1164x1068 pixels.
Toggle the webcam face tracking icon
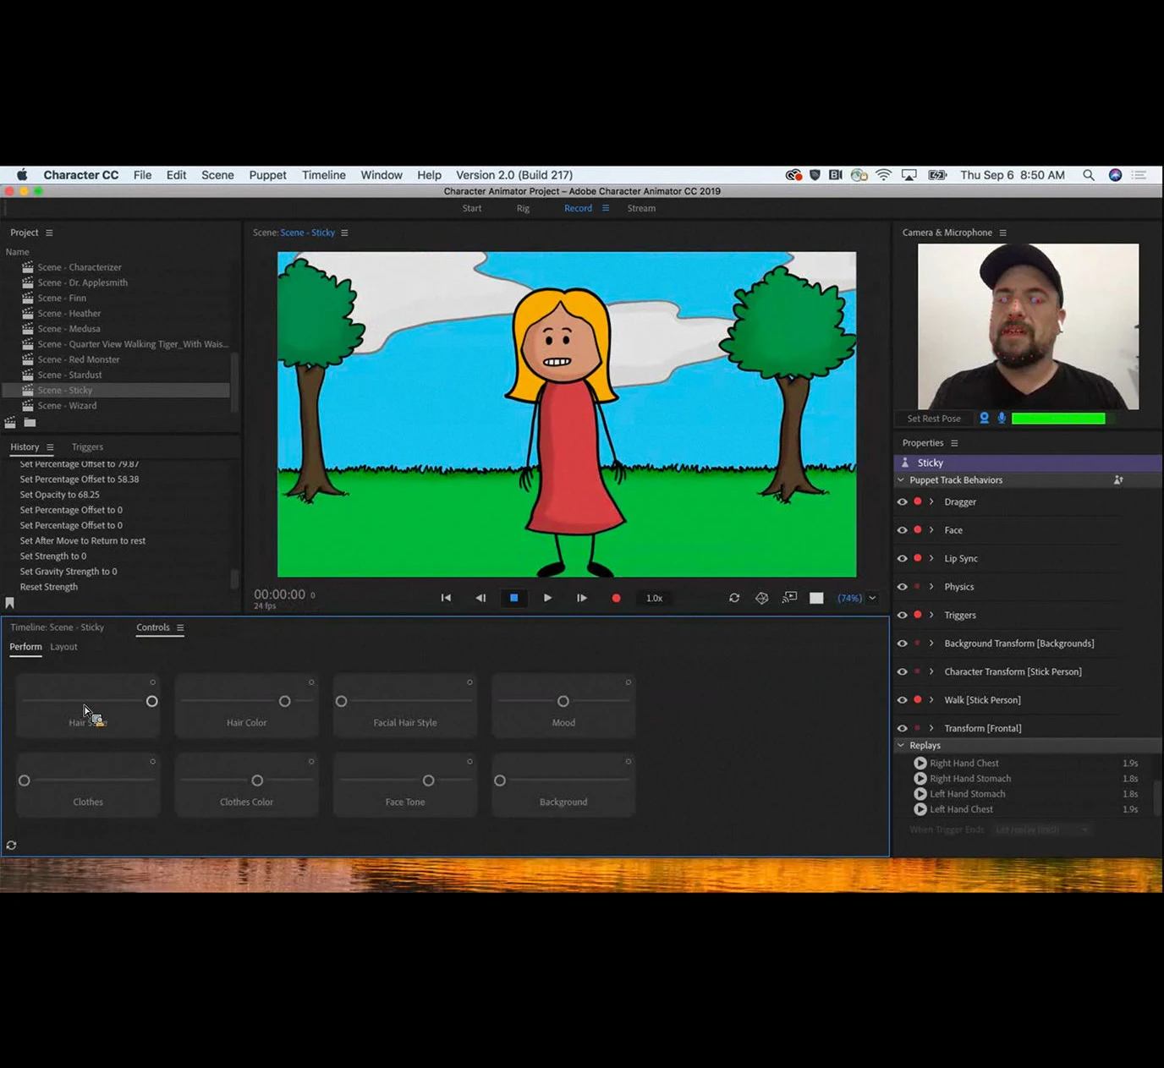point(984,418)
